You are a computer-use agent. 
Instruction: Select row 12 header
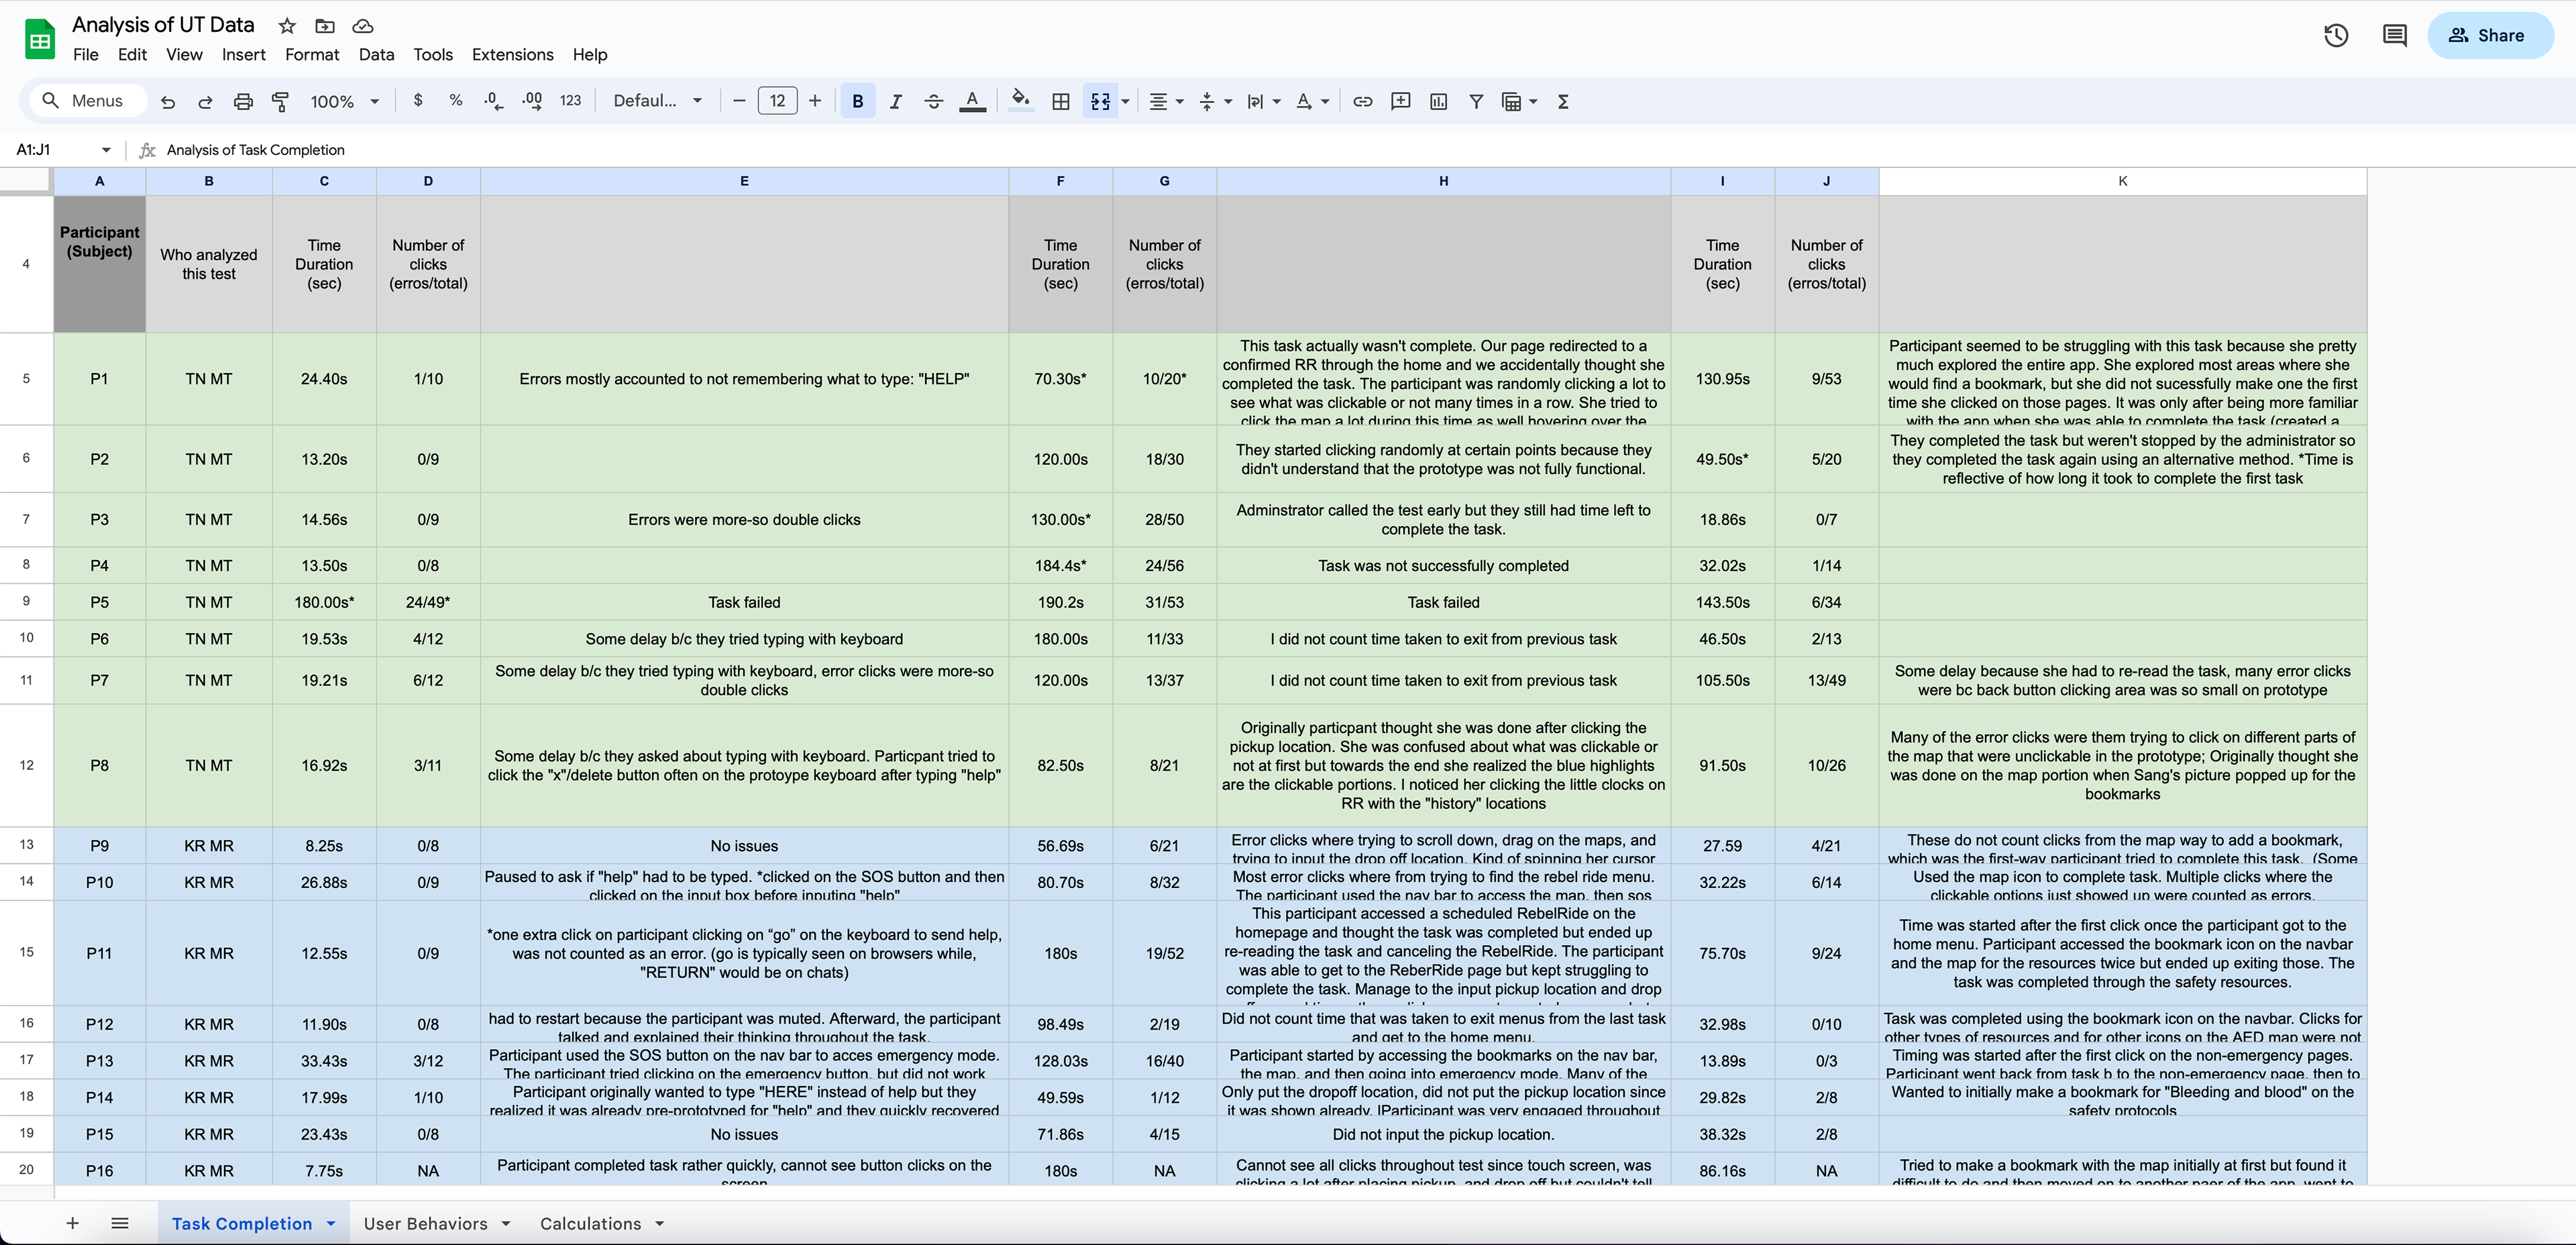(x=26, y=765)
